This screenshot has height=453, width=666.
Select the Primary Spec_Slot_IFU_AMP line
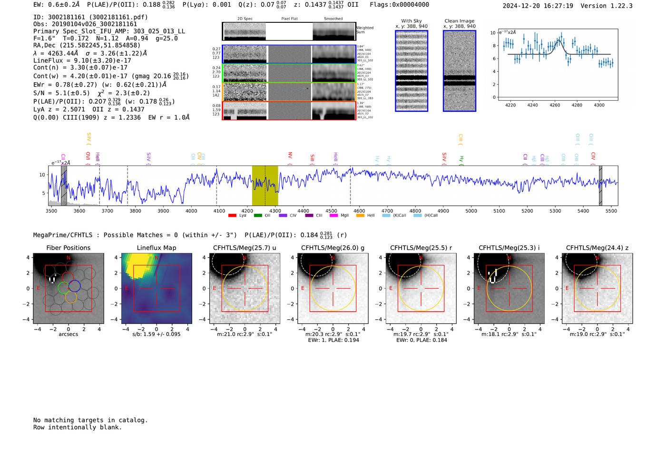(x=109, y=31)
